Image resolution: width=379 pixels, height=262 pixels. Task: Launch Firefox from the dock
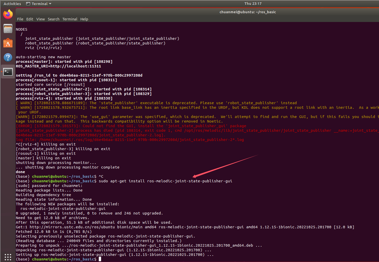8,14
